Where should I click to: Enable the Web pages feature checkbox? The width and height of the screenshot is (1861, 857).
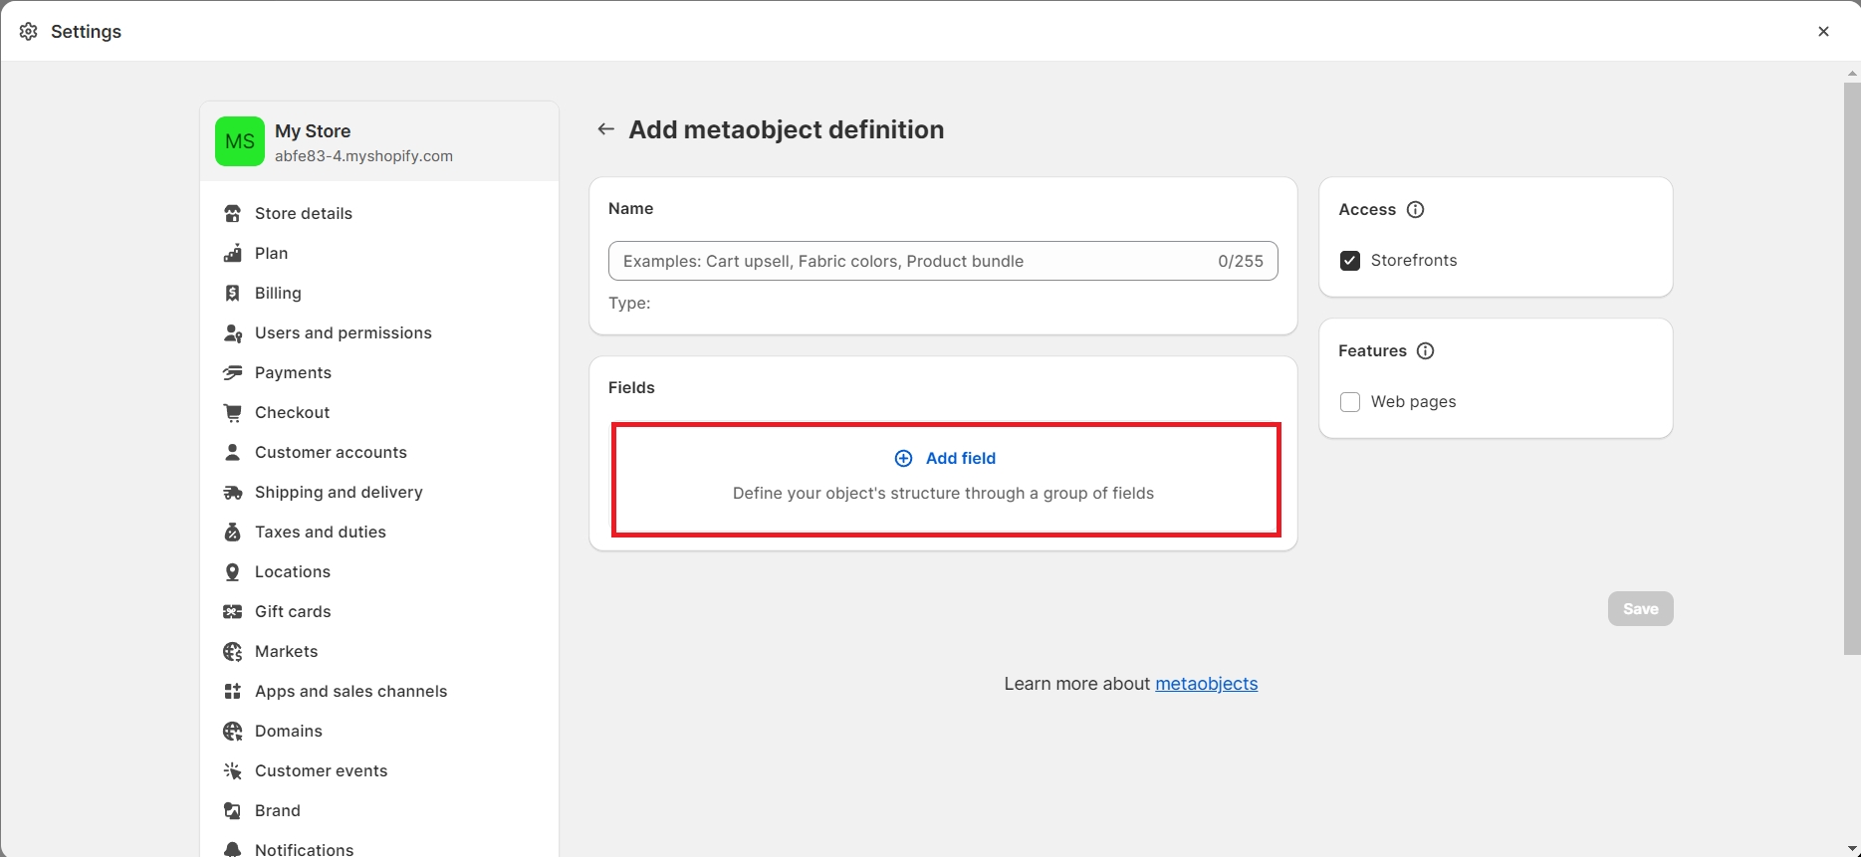pyautogui.click(x=1350, y=402)
